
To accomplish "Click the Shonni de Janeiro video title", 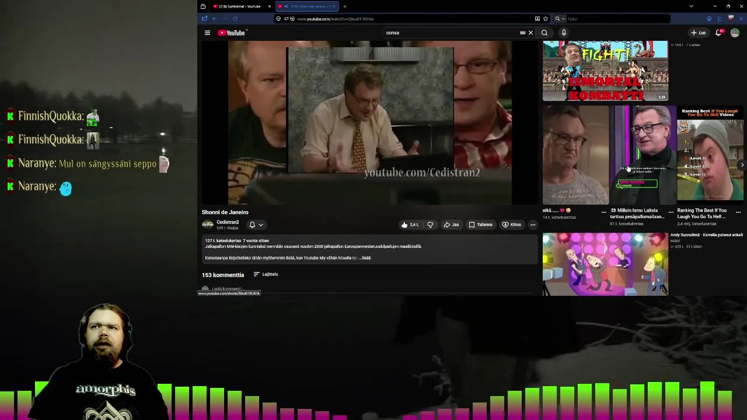I will pos(225,212).
